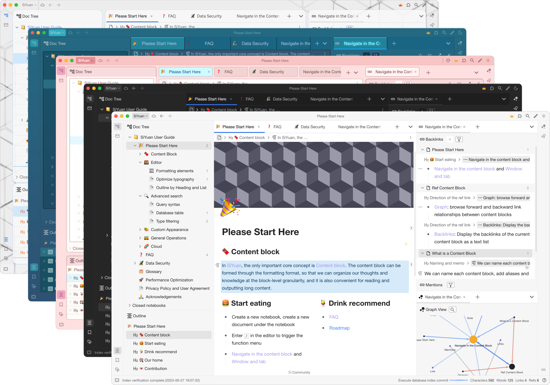This screenshot has width=550, height=385.
Task: Click the Window and tab link in document
Action: coord(249,362)
